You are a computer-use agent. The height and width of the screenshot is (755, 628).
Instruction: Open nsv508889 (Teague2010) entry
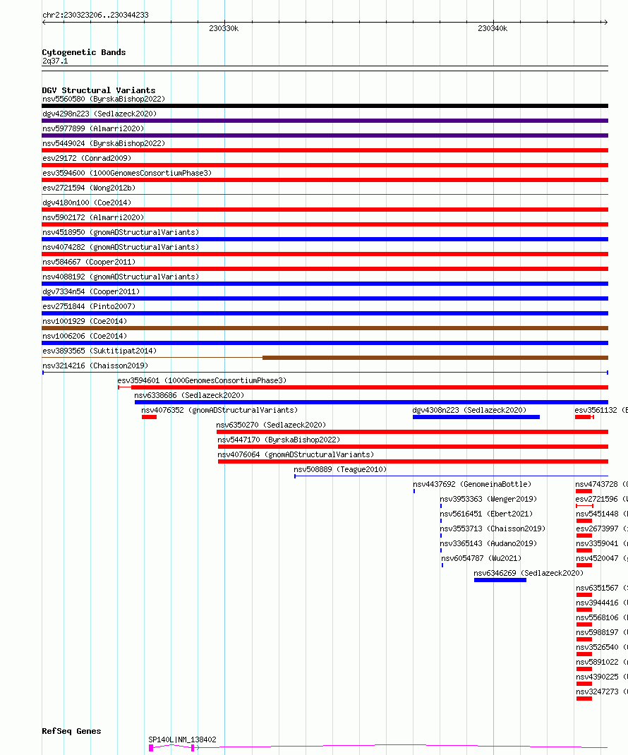(341, 469)
